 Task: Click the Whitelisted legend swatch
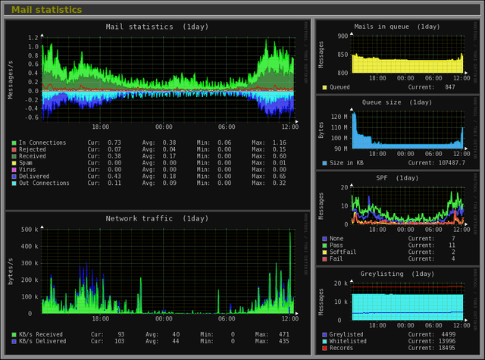pos(325,341)
